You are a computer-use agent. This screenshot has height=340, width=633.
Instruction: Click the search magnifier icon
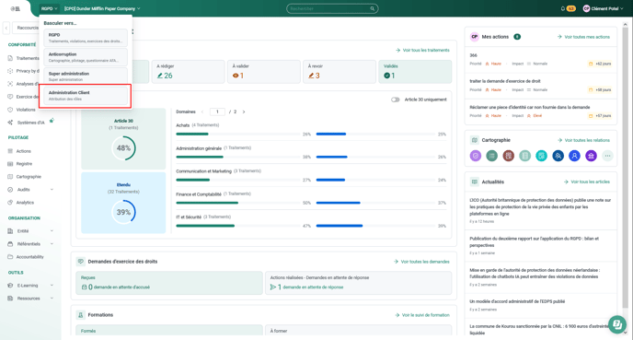point(373,8)
